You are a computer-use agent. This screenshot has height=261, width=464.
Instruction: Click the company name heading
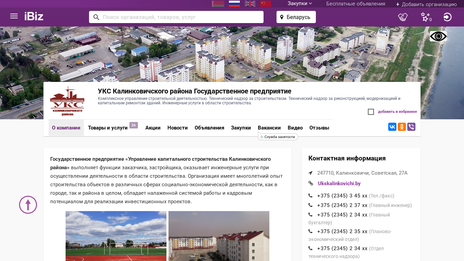(195, 91)
